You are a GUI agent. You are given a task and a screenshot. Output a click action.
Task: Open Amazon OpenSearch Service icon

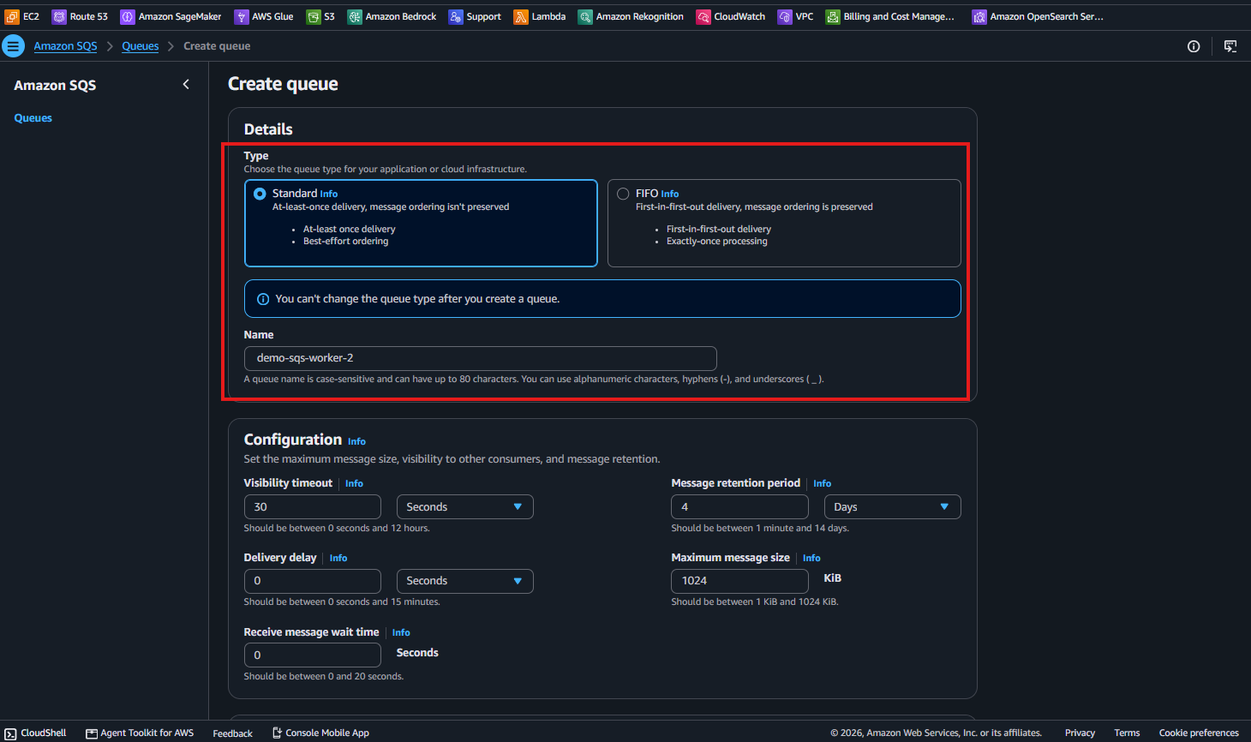coord(979,16)
